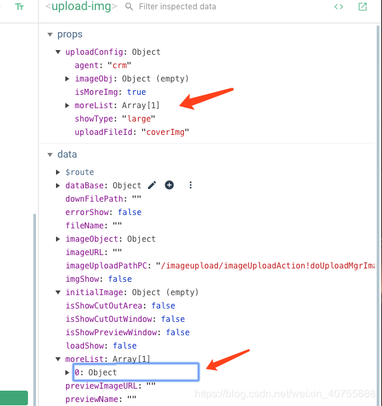This screenshot has height=406, width=382.
Task: Click the upload-img component name
Action: (81, 7)
